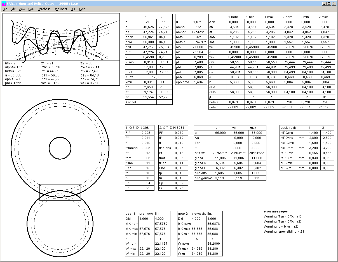Open the Help menu
Viewport: 338px width, 262px height.
82,9
